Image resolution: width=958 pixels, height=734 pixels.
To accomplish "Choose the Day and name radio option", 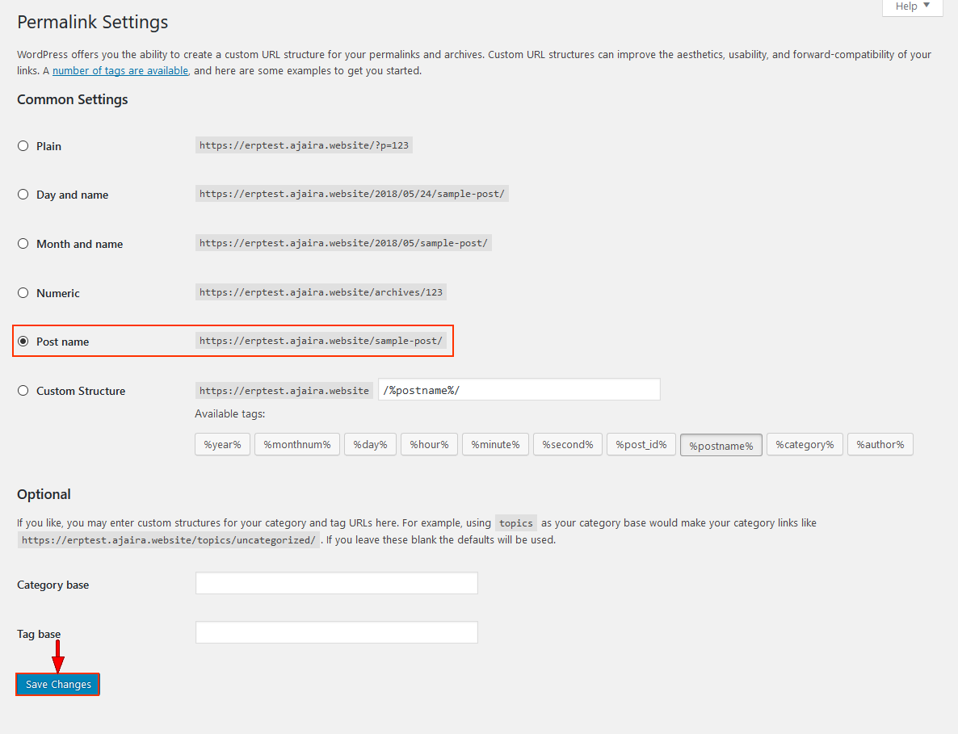I will tap(23, 195).
